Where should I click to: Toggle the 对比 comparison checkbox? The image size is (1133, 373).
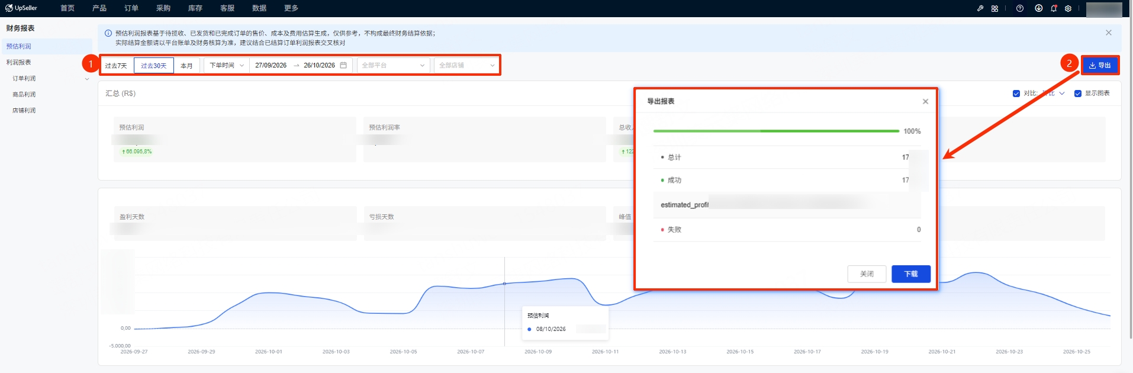(x=1016, y=94)
